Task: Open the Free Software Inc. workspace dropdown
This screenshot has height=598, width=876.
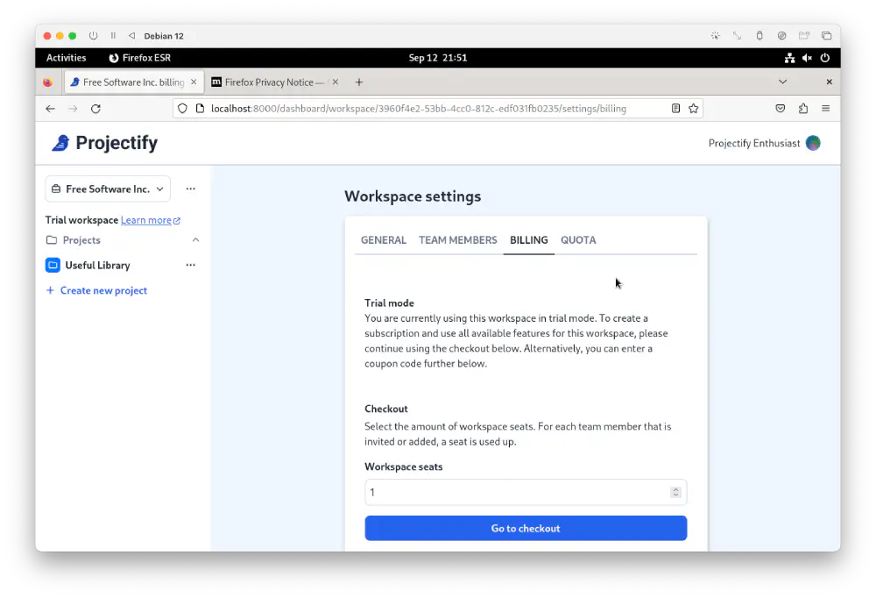Action: (x=108, y=189)
